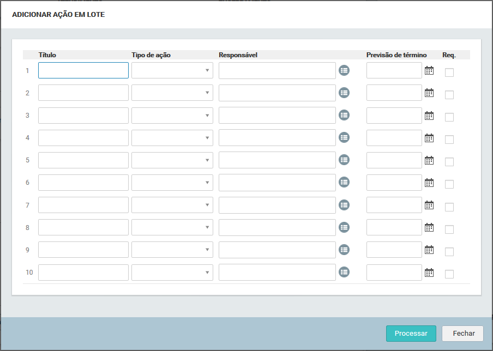This screenshot has width=493, height=351.
Task: Check the Req. box in row 5
Action: 449,162
